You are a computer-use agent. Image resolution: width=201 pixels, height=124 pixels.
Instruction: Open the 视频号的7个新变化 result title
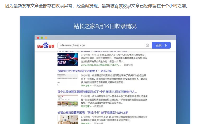[85, 71]
